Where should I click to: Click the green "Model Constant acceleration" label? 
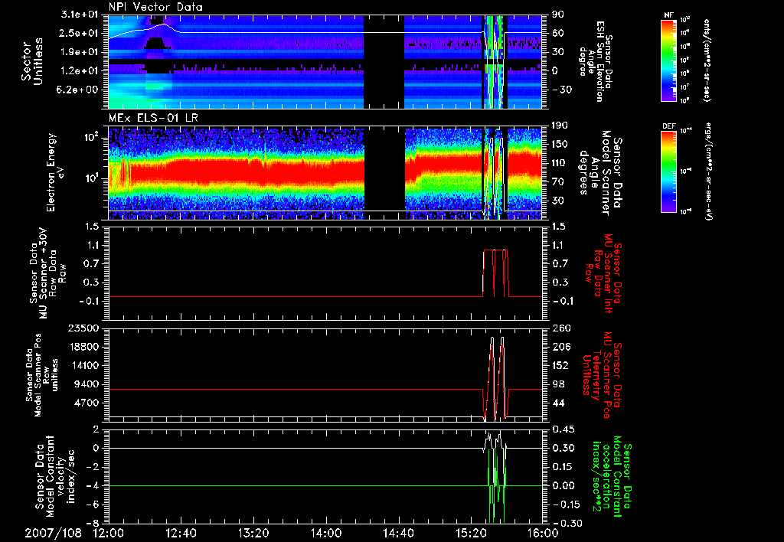611,476
